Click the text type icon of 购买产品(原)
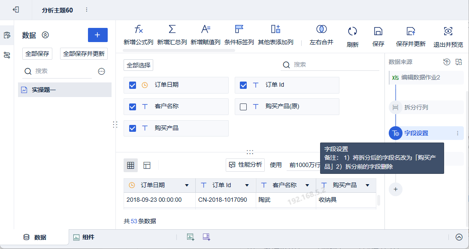Viewport: 469px width, 249px height. click(x=256, y=107)
